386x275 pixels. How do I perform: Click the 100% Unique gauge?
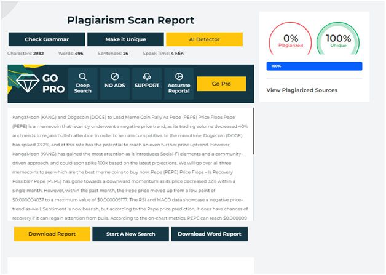click(338, 39)
